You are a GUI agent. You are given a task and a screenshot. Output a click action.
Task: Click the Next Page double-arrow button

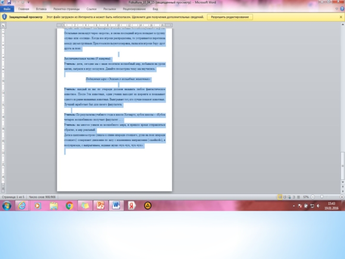pos(342,191)
